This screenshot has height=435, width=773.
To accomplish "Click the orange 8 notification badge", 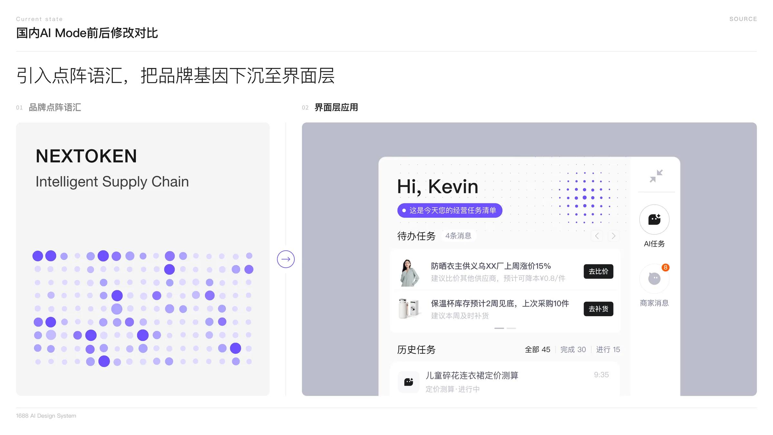I will [665, 267].
